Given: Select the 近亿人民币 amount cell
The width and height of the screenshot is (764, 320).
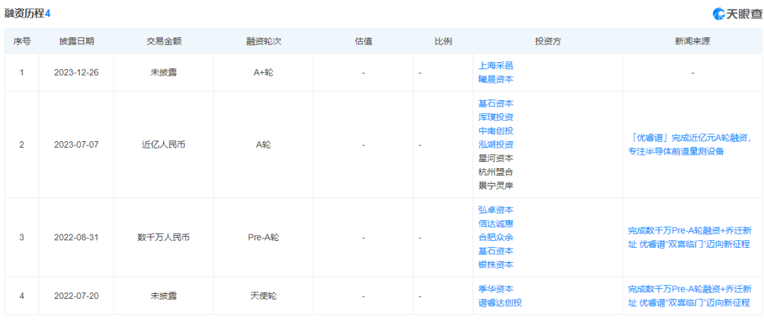Looking at the screenshot, I should [x=163, y=144].
